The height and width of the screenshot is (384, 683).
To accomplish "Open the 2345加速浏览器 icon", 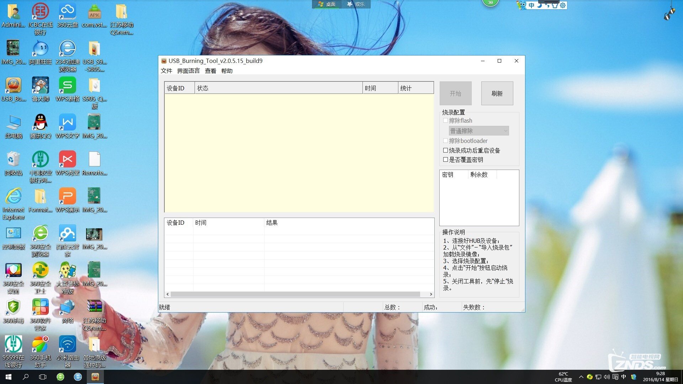I will tap(67, 56).
